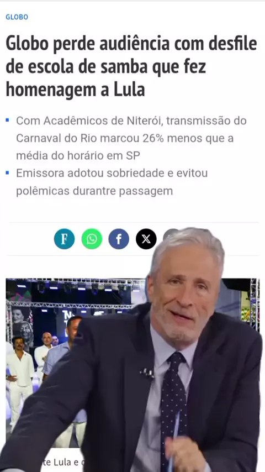Share the article via WhatsApp icon
This screenshot has height=472, width=265.
(92, 239)
